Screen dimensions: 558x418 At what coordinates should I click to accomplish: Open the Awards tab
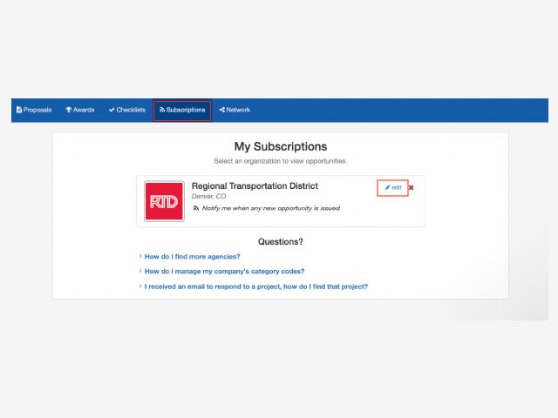coord(80,110)
